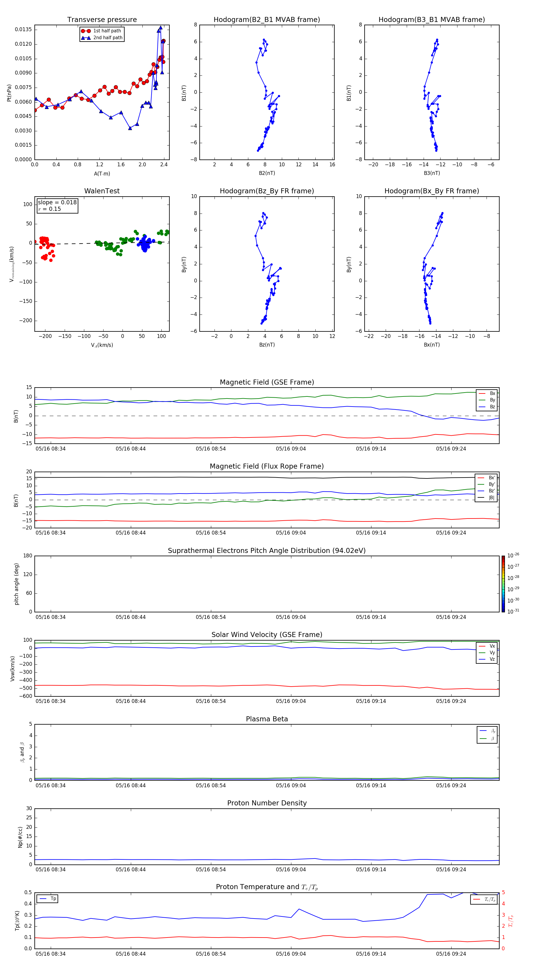534x980 pixels.
Task: Click the "Proton Number Density" title
Action: [x=267, y=803]
